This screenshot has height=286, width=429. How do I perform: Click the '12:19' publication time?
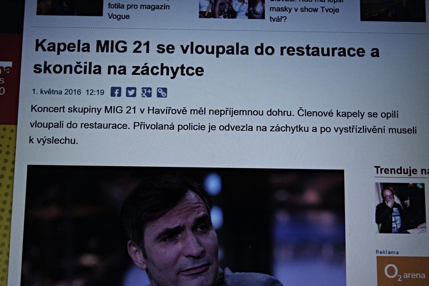click(x=95, y=92)
